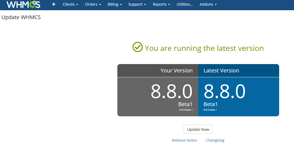
Task: Expand the Support dropdown
Action: click(x=137, y=4)
